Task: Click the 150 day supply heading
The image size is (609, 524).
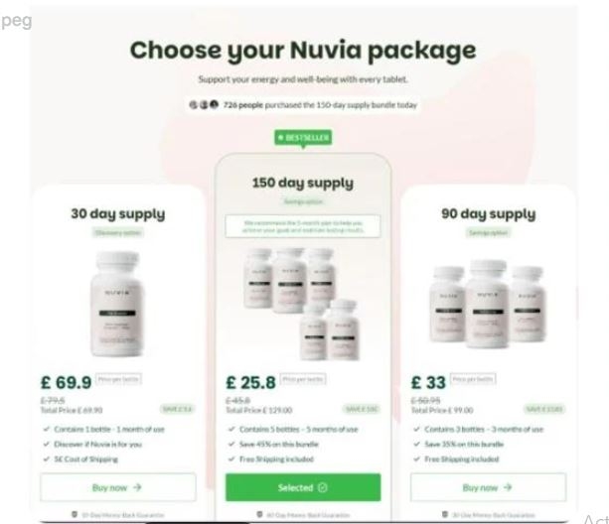Action: [x=303, y=183]
